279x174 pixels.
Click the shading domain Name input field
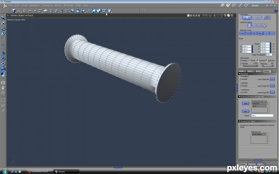[262, 116]
